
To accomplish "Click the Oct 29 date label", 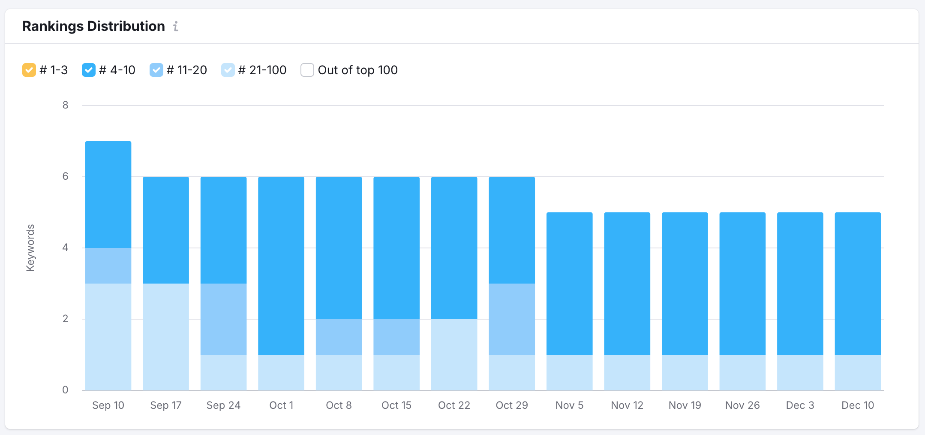I will click(x=512, y=405).
